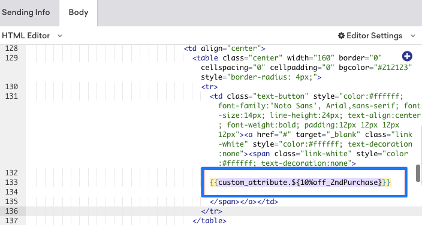
Task: Click the custom_attribute Liquid tag on line 133
Action: [x=300, y=183]
